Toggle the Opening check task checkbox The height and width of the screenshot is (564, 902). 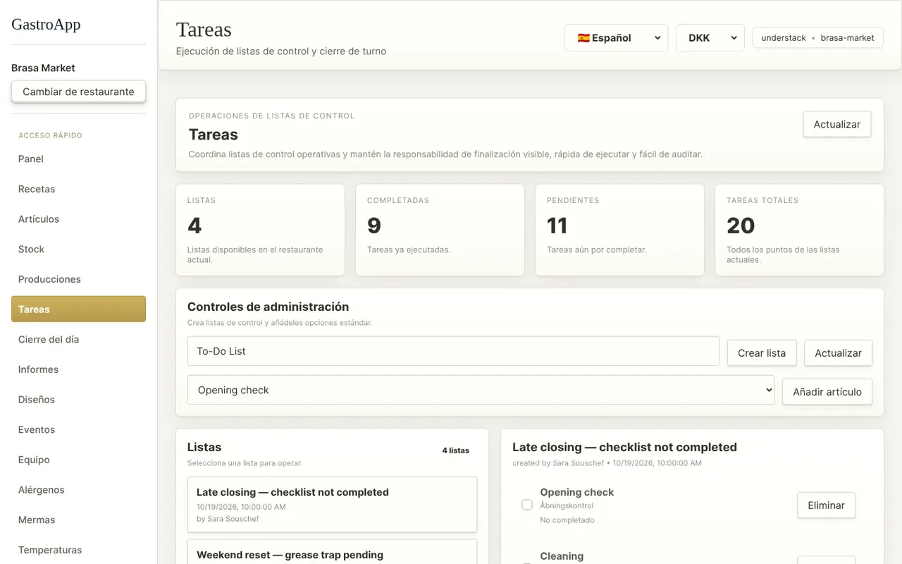tap(527, 505)
